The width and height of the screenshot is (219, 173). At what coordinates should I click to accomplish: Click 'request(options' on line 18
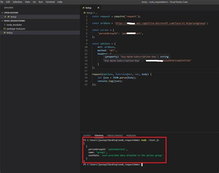click(102, 74)
